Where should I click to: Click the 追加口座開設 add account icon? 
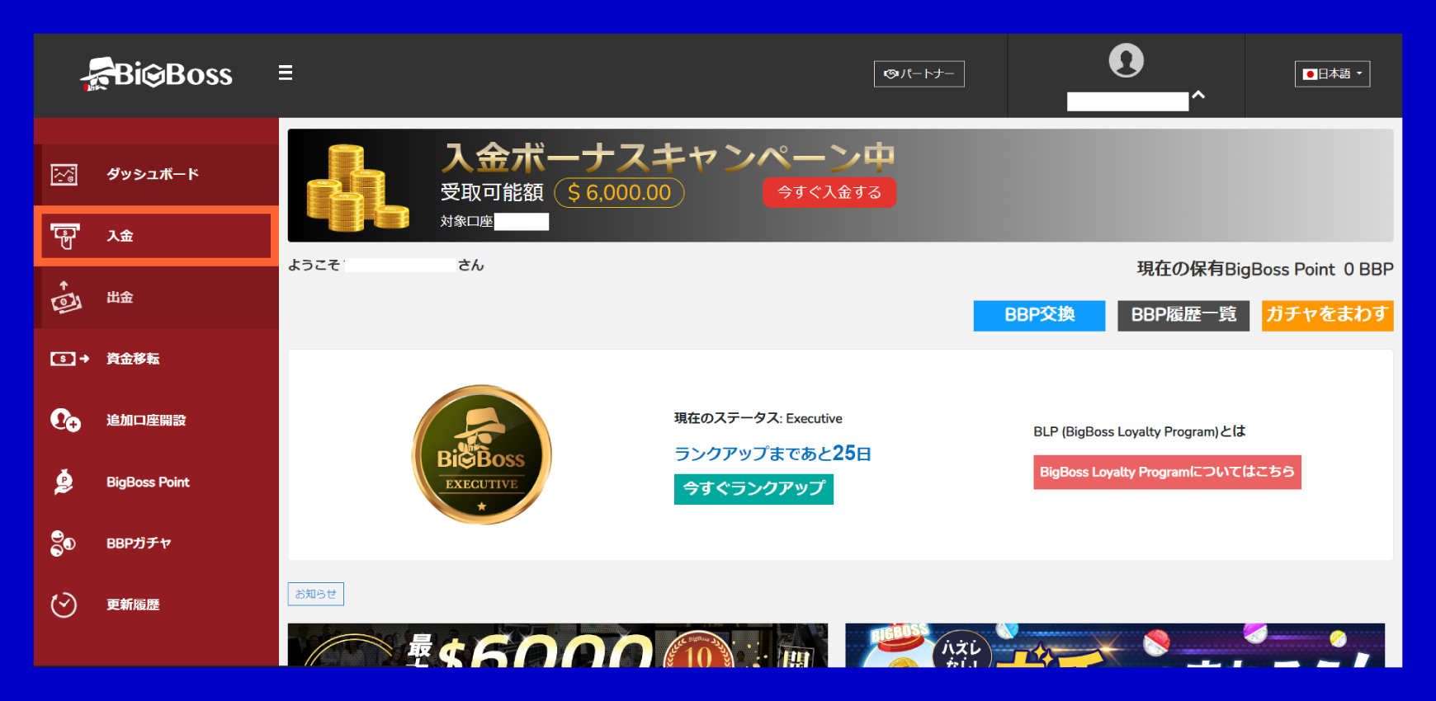coord(65,421)
